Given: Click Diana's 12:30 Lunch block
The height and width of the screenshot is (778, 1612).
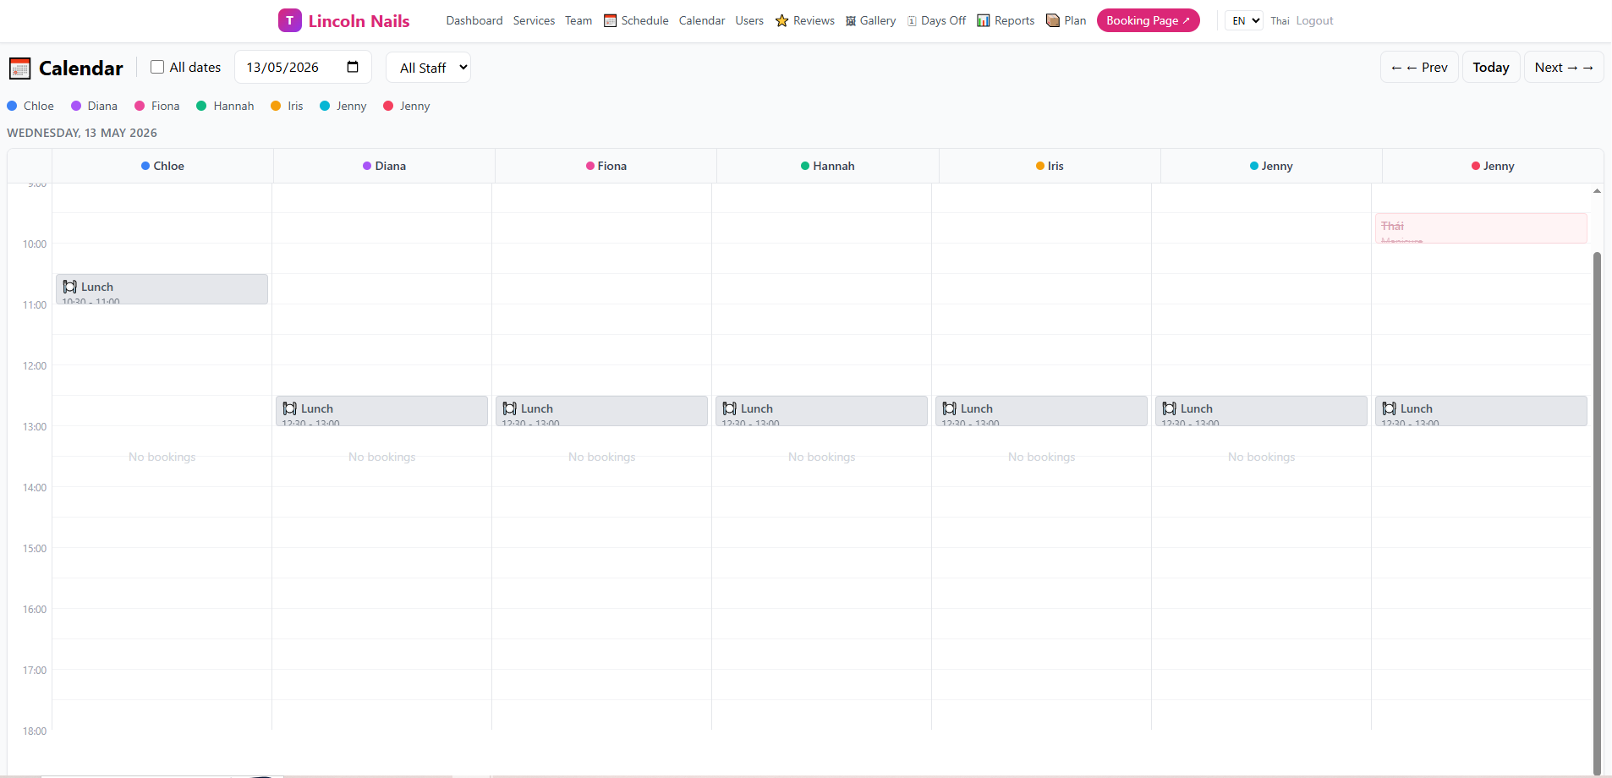Looking at the screenshot, I should coord(381,411).
